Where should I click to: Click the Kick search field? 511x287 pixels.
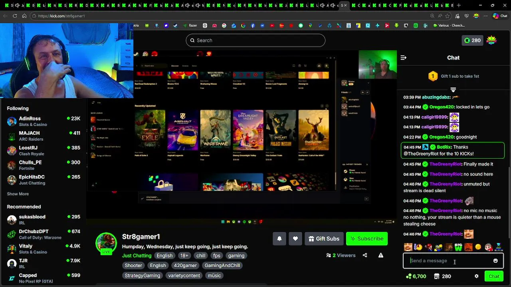click(x=255, y=40)
